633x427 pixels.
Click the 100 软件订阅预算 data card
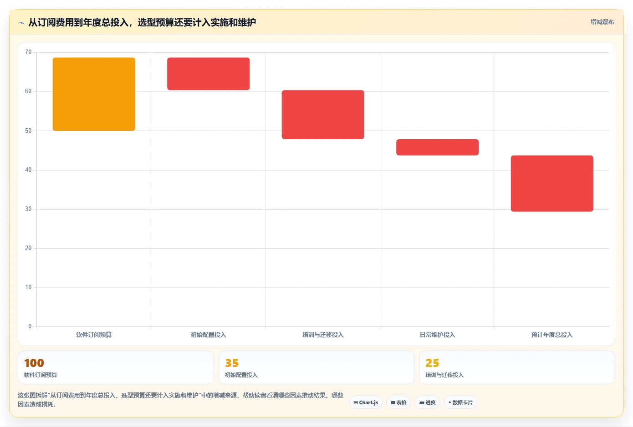116,367
